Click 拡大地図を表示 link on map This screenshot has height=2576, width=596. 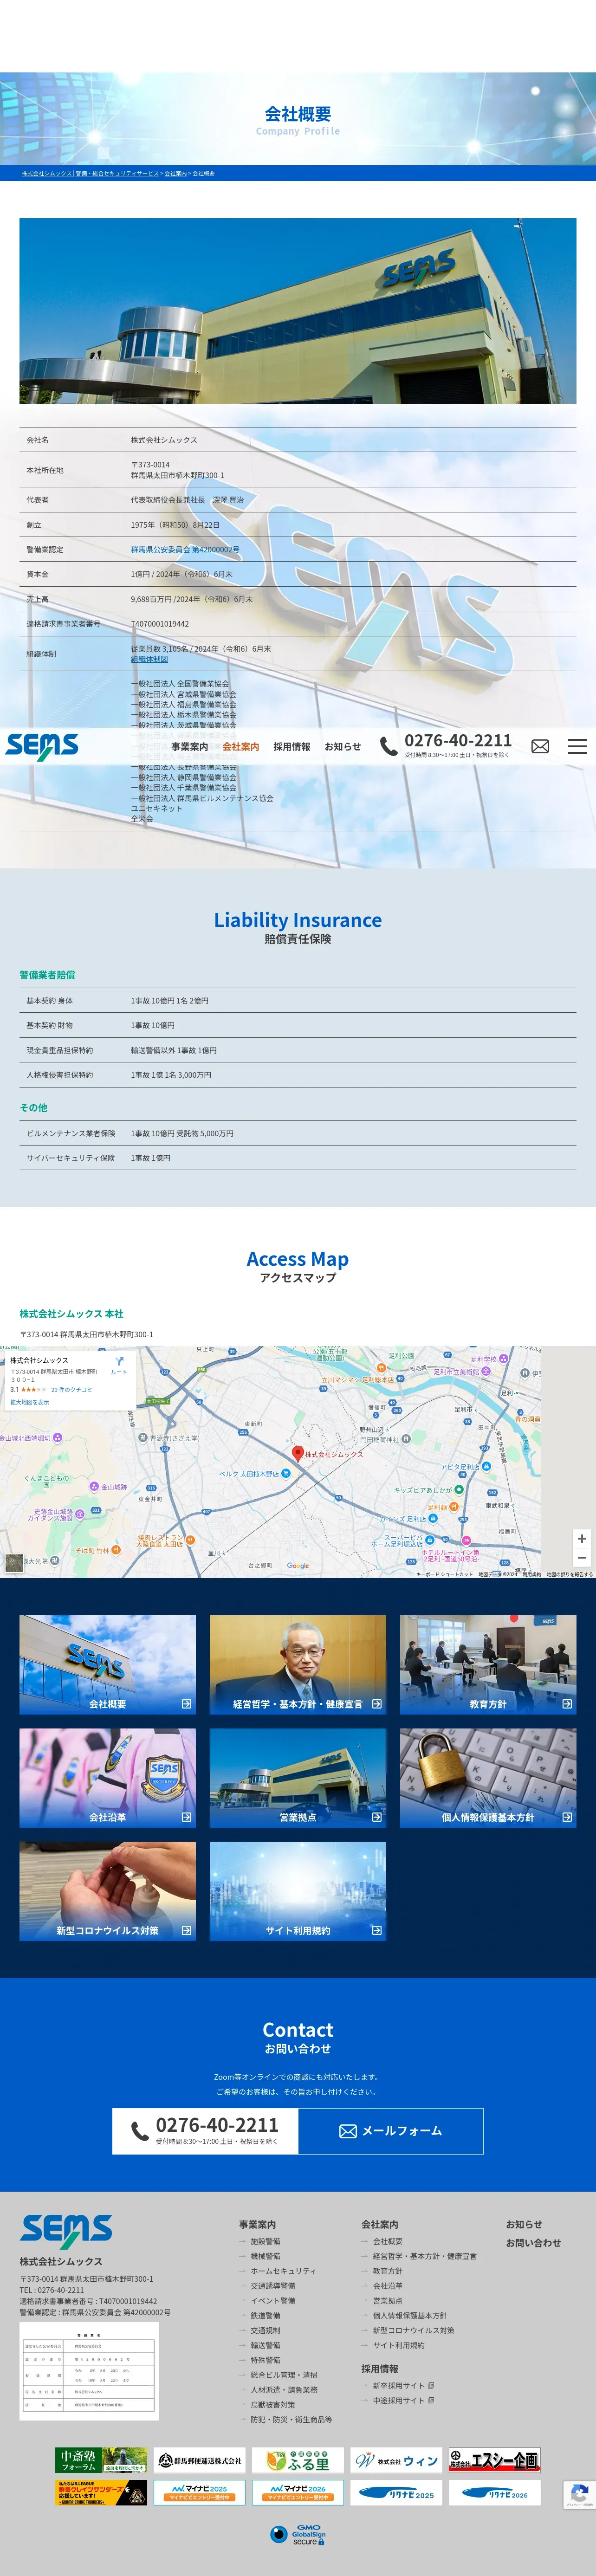click(x=30, y=1402)
